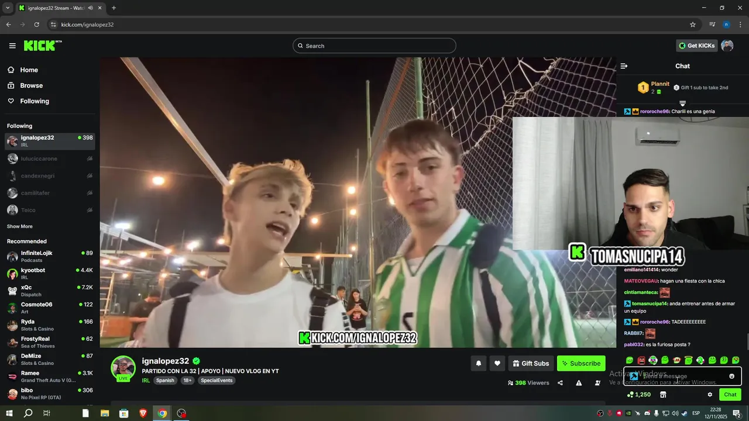Click Get KICKs button
Screen dimensions: 749x421
[x=696, y=46]
